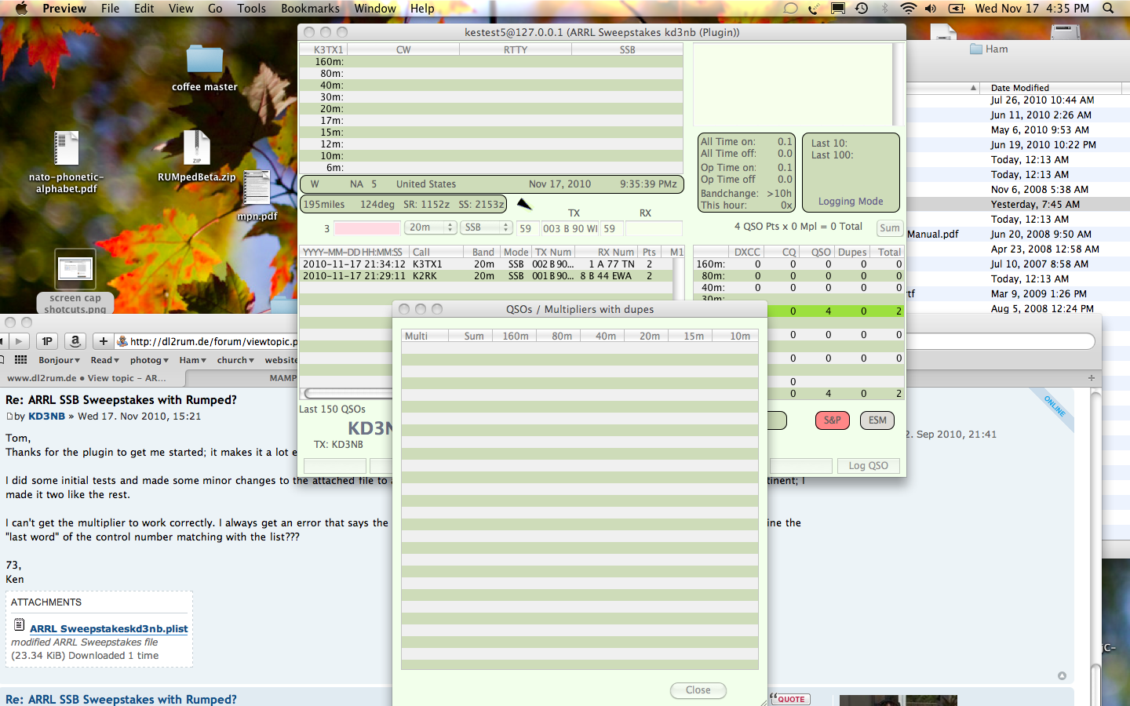The image size is (1130, 706).
Task: Click the 003 B 90 WI TX exchange field
Action: point(570,228)
